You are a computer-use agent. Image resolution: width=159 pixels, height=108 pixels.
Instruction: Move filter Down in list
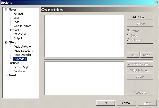click(147, 55)
